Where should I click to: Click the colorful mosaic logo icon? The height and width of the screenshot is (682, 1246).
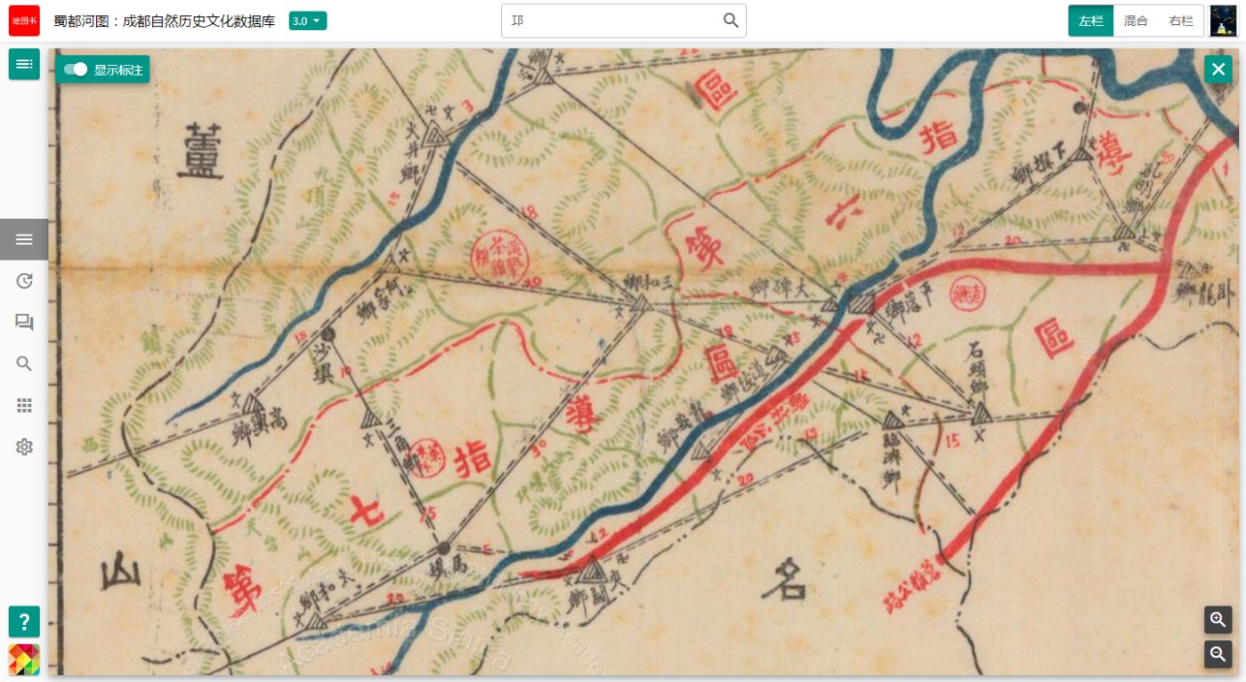24,660
